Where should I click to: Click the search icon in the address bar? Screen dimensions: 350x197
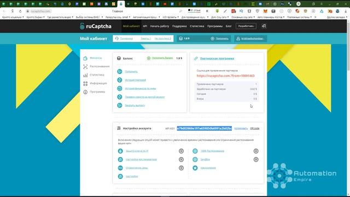pyautogui.click(x=180, y=11)
